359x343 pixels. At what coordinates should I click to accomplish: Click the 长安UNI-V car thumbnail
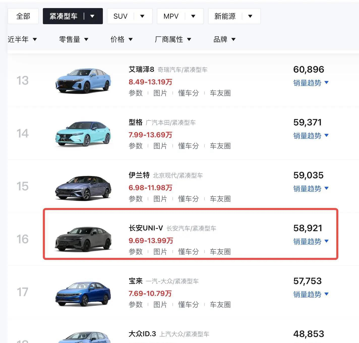[83, 239]
